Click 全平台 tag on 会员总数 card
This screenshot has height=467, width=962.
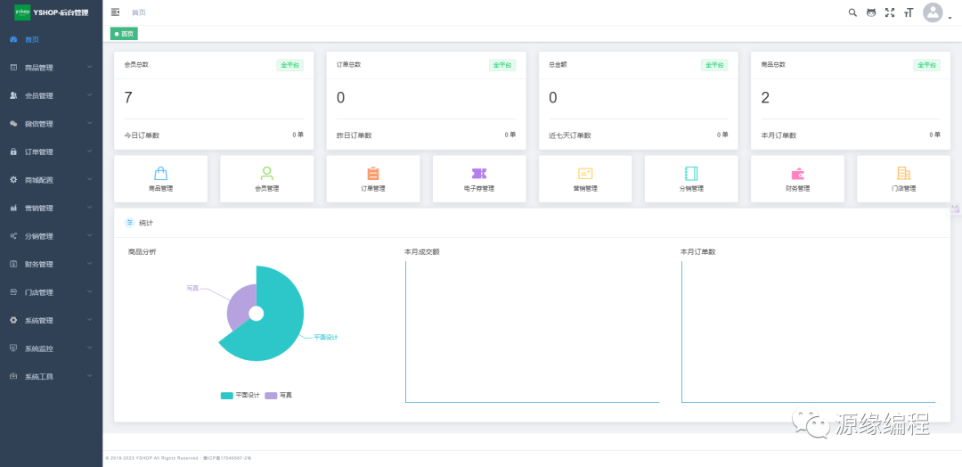point(289,65)
